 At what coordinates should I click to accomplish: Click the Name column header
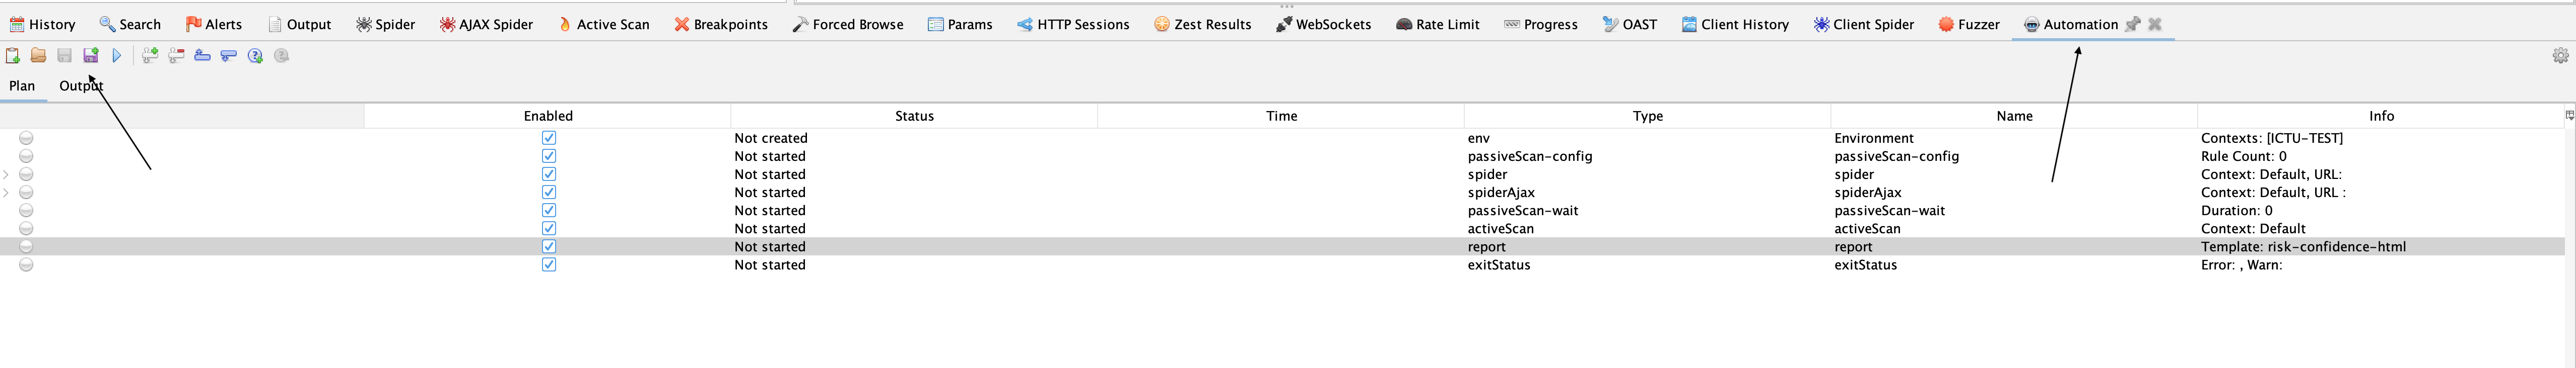[2014, 116]
